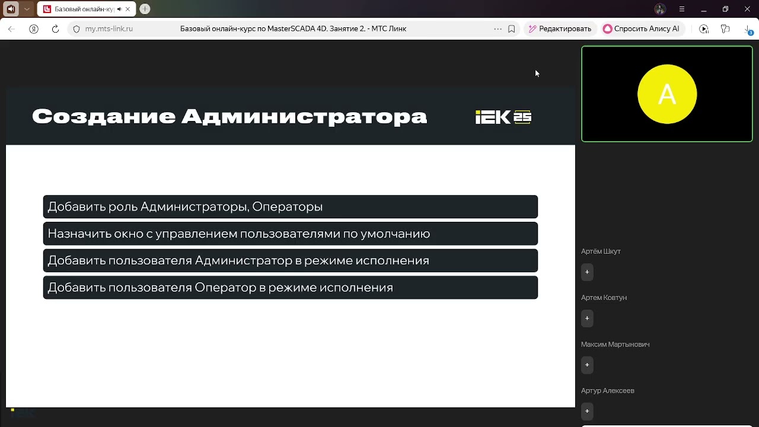759x427 pixels.
Task: Restore down the browser window
Action: [725, 9]
